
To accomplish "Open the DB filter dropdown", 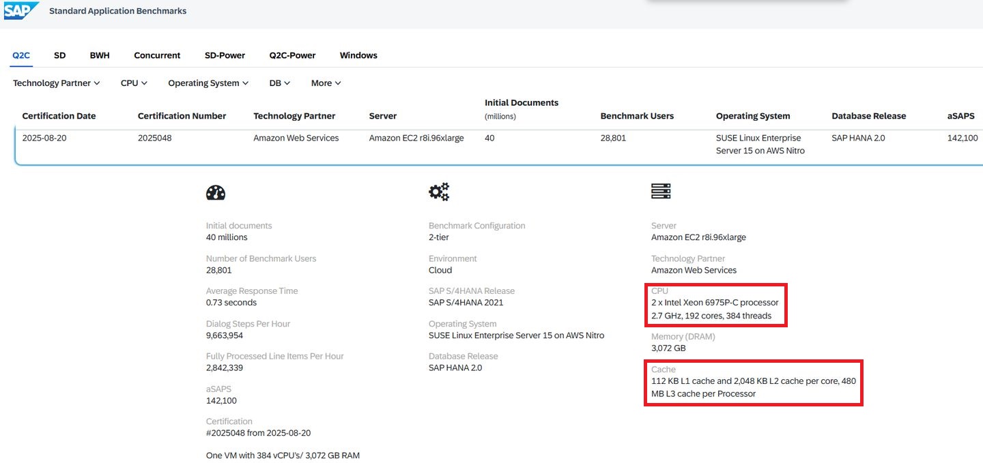I will (x=279, y=83).
